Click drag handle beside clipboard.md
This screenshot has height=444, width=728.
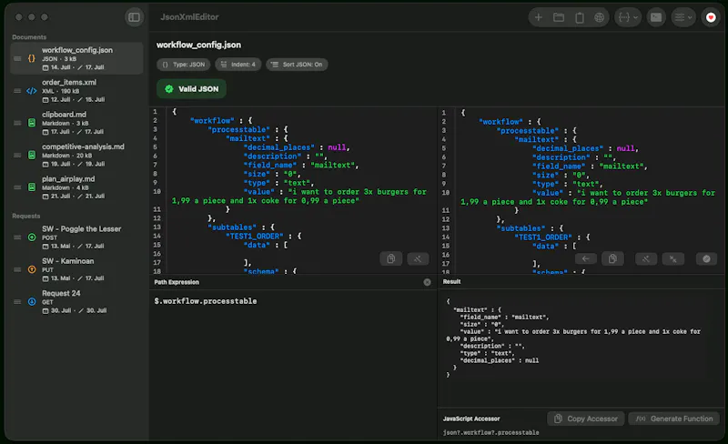point(17,123)
